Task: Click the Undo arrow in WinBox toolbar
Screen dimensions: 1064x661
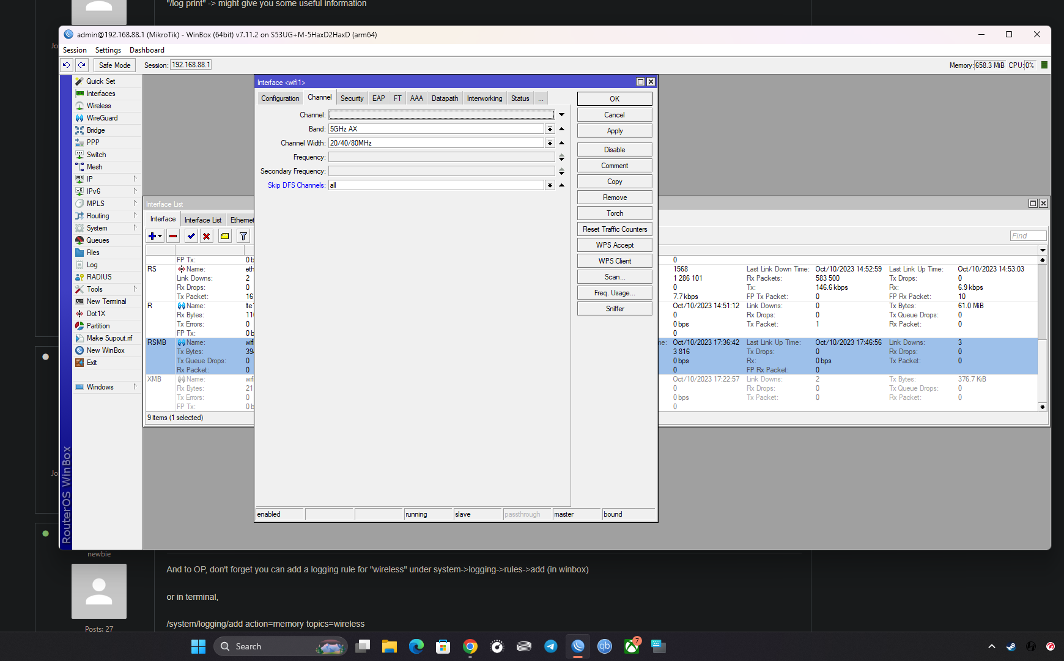Action: [67, 65]
